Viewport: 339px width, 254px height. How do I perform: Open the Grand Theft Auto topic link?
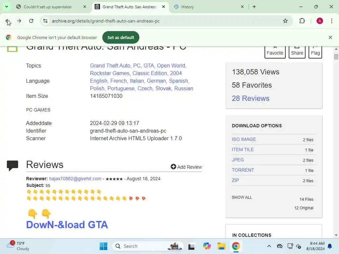tap(110, 66)
